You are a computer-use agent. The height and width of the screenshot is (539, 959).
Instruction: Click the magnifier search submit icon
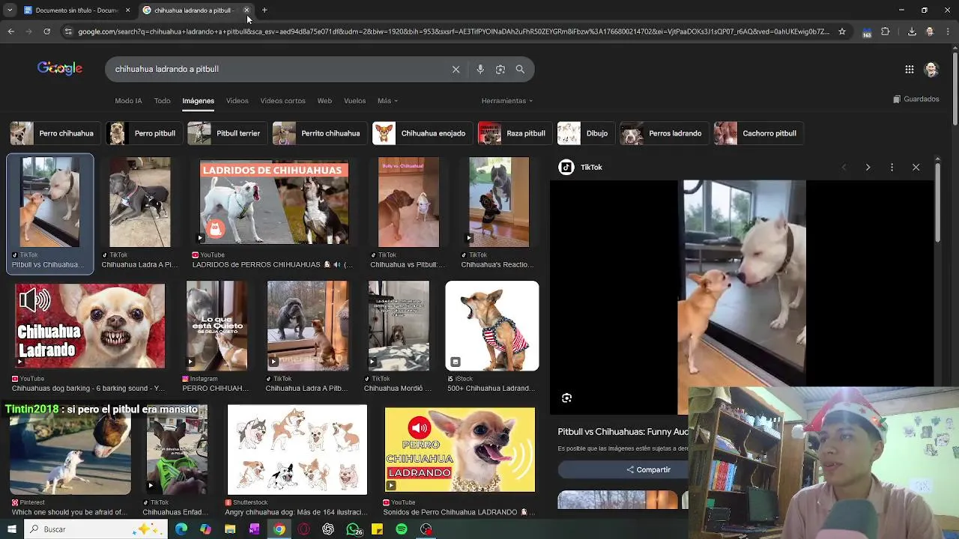click(520, 69)
